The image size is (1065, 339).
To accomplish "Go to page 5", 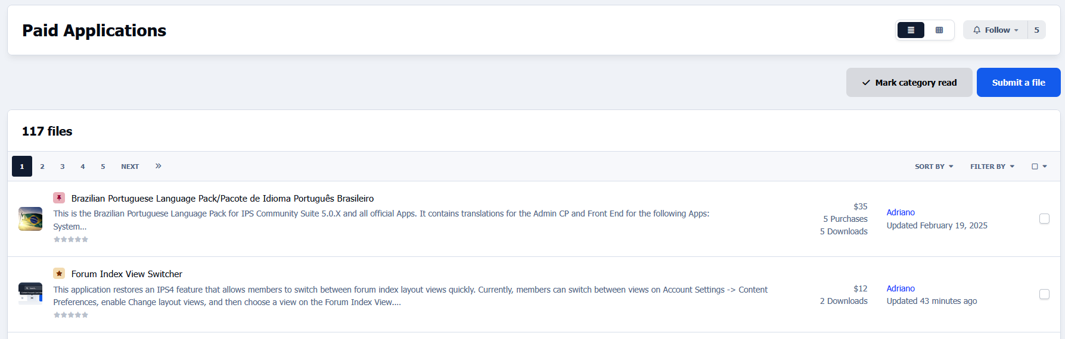I will click(103, 167).
